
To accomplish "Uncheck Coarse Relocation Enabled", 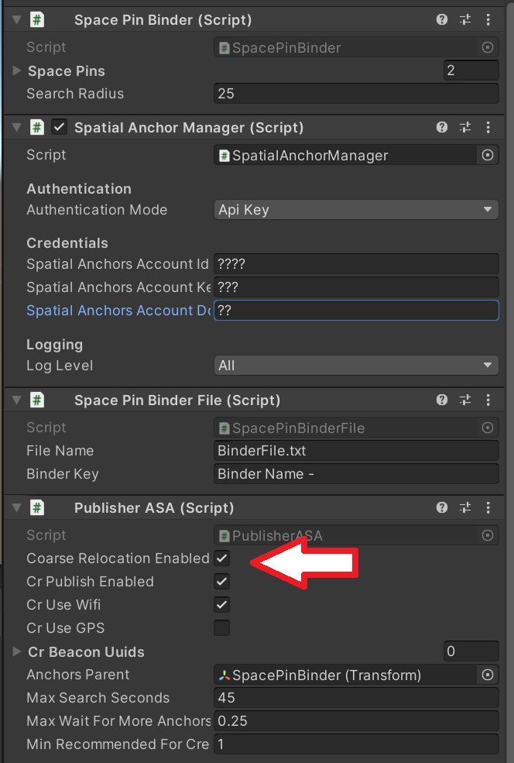I will (221, 559).
